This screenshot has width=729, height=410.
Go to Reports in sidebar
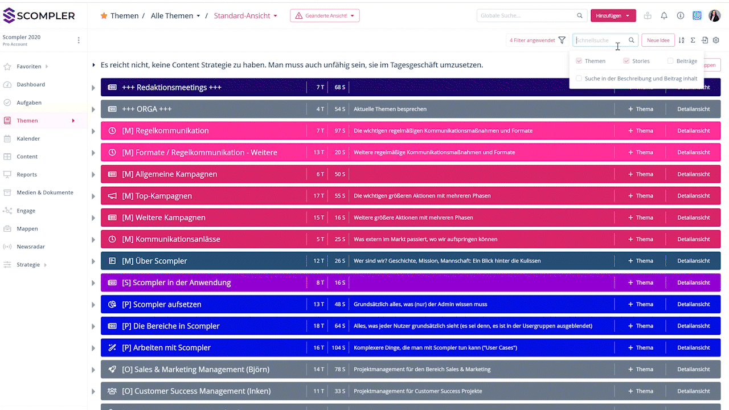coord(27,175)
